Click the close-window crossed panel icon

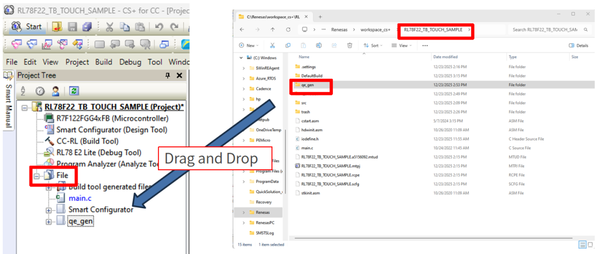click(145, 45)
